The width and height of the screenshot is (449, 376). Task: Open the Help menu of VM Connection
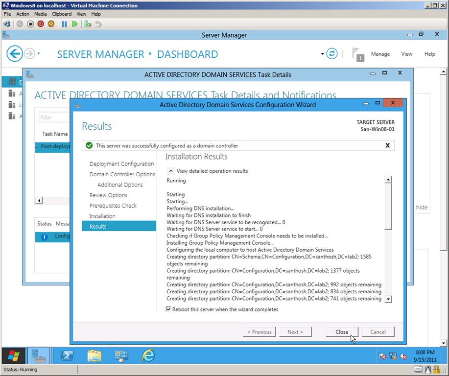[96, 14]
